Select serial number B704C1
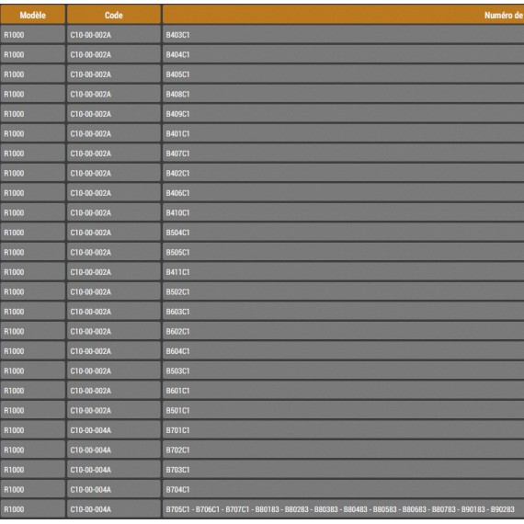Screen dimensions: 524x524 pyautogui.click(x=177, y=489)
